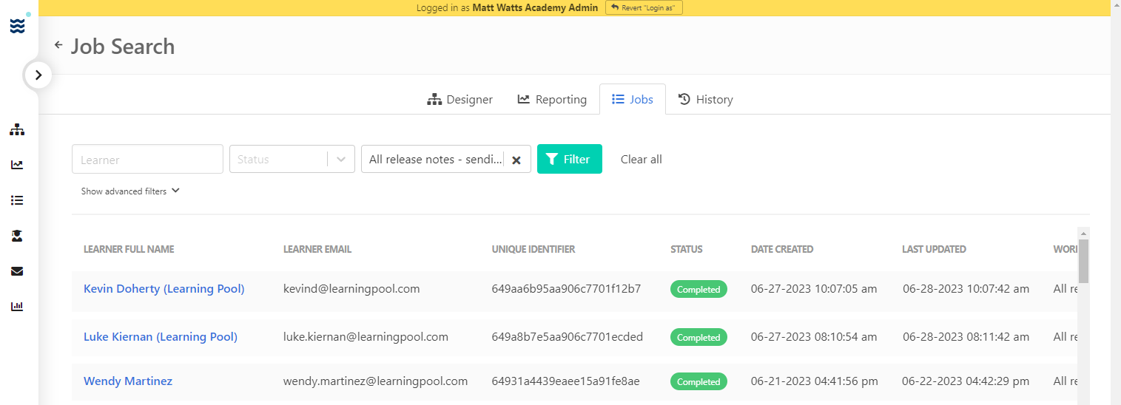Open the History tab
Image resolution: width=1121 pixels, height=405 pixels.
point(706,99)
